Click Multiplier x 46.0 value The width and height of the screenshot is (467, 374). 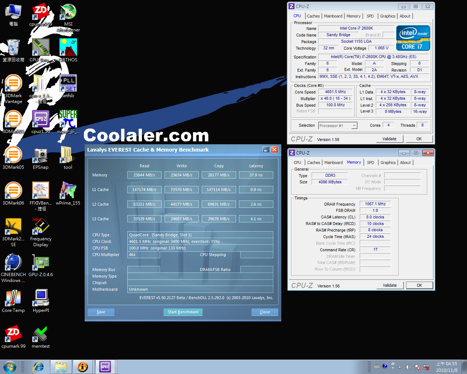click(335, 99)
